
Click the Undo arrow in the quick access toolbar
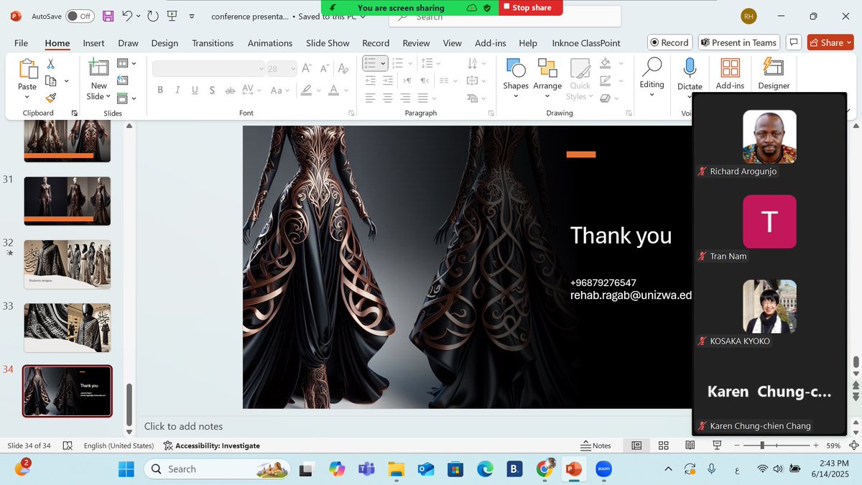[x=127, y=16]
